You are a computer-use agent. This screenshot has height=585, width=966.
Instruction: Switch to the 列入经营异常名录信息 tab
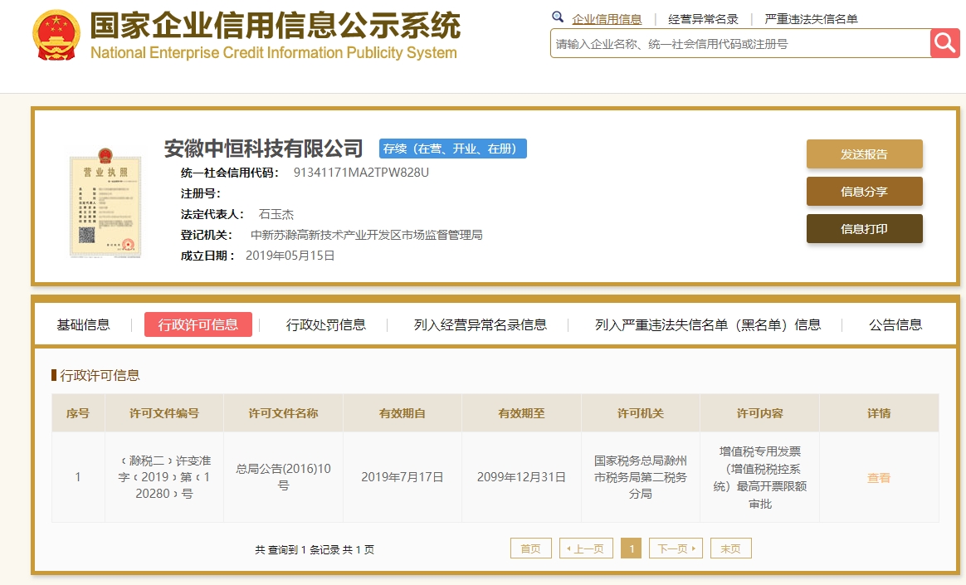(x=480, y=324)
